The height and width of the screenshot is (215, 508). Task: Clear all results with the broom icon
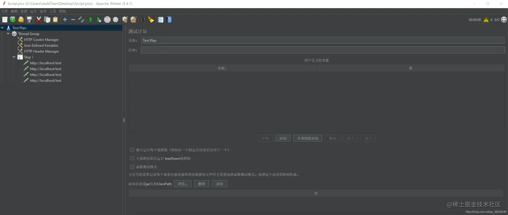click(x=151, y=19)
